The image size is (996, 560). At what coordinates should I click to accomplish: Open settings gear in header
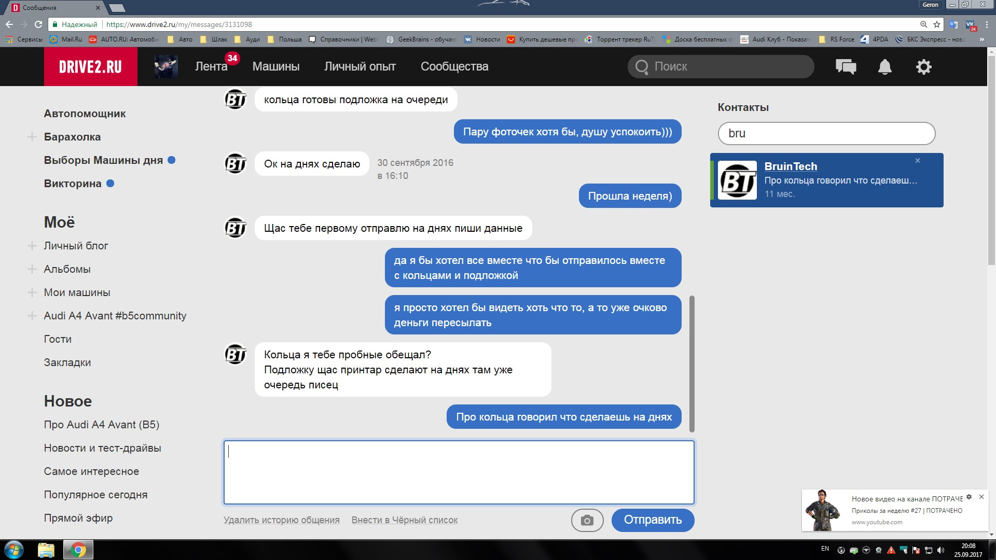coord(923,67)
